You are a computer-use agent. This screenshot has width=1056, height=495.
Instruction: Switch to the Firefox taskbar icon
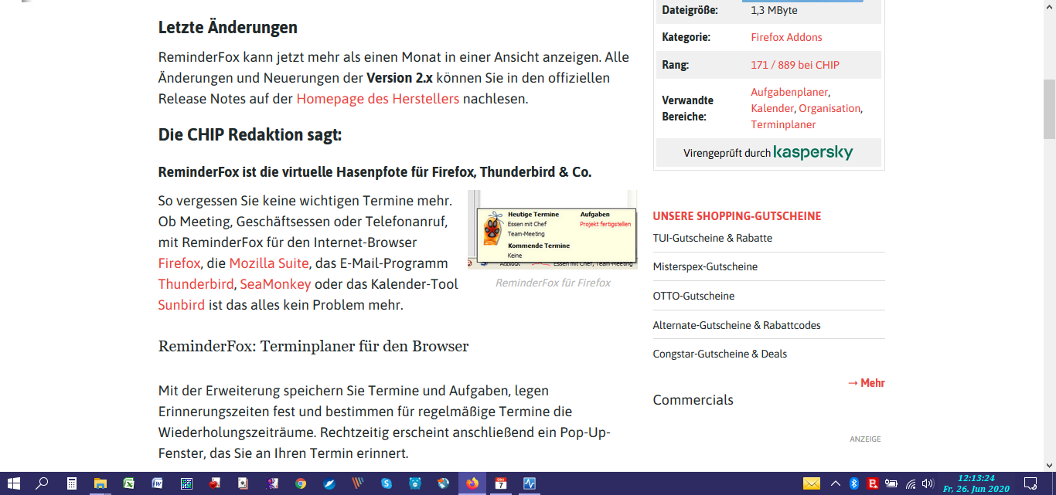(472, 483)
